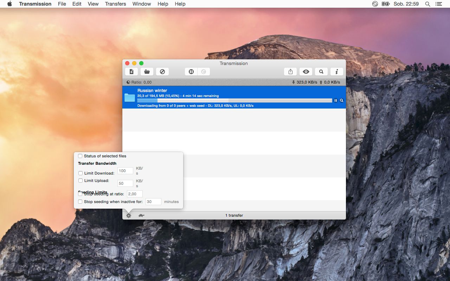The image size is (450, 281).
Task: Enable the Limit Upload checkbox
Action: 81,181
